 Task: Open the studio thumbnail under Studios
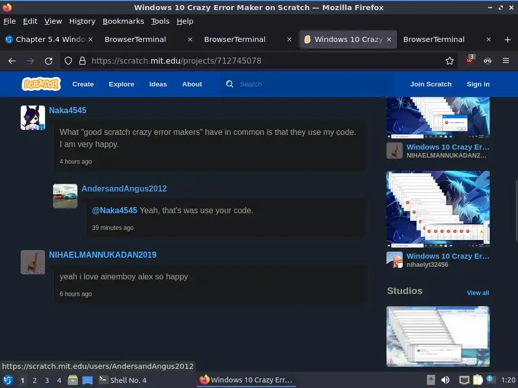pyautogui.click(x=438, y=336)
